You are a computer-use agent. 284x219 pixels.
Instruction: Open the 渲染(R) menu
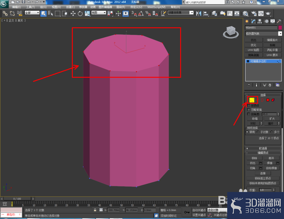pos(121,7)
